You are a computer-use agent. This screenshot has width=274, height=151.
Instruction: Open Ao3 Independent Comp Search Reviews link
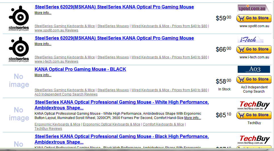pos(66,94)
